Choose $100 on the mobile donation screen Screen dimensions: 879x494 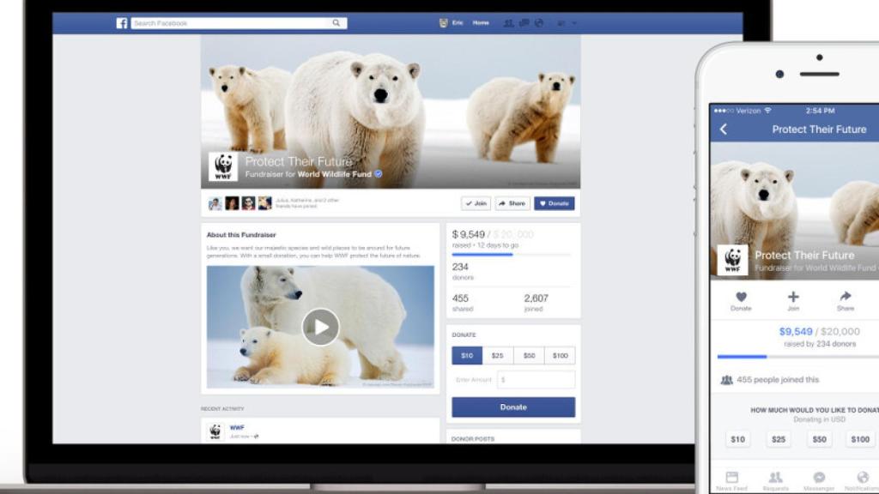[861, 438]
